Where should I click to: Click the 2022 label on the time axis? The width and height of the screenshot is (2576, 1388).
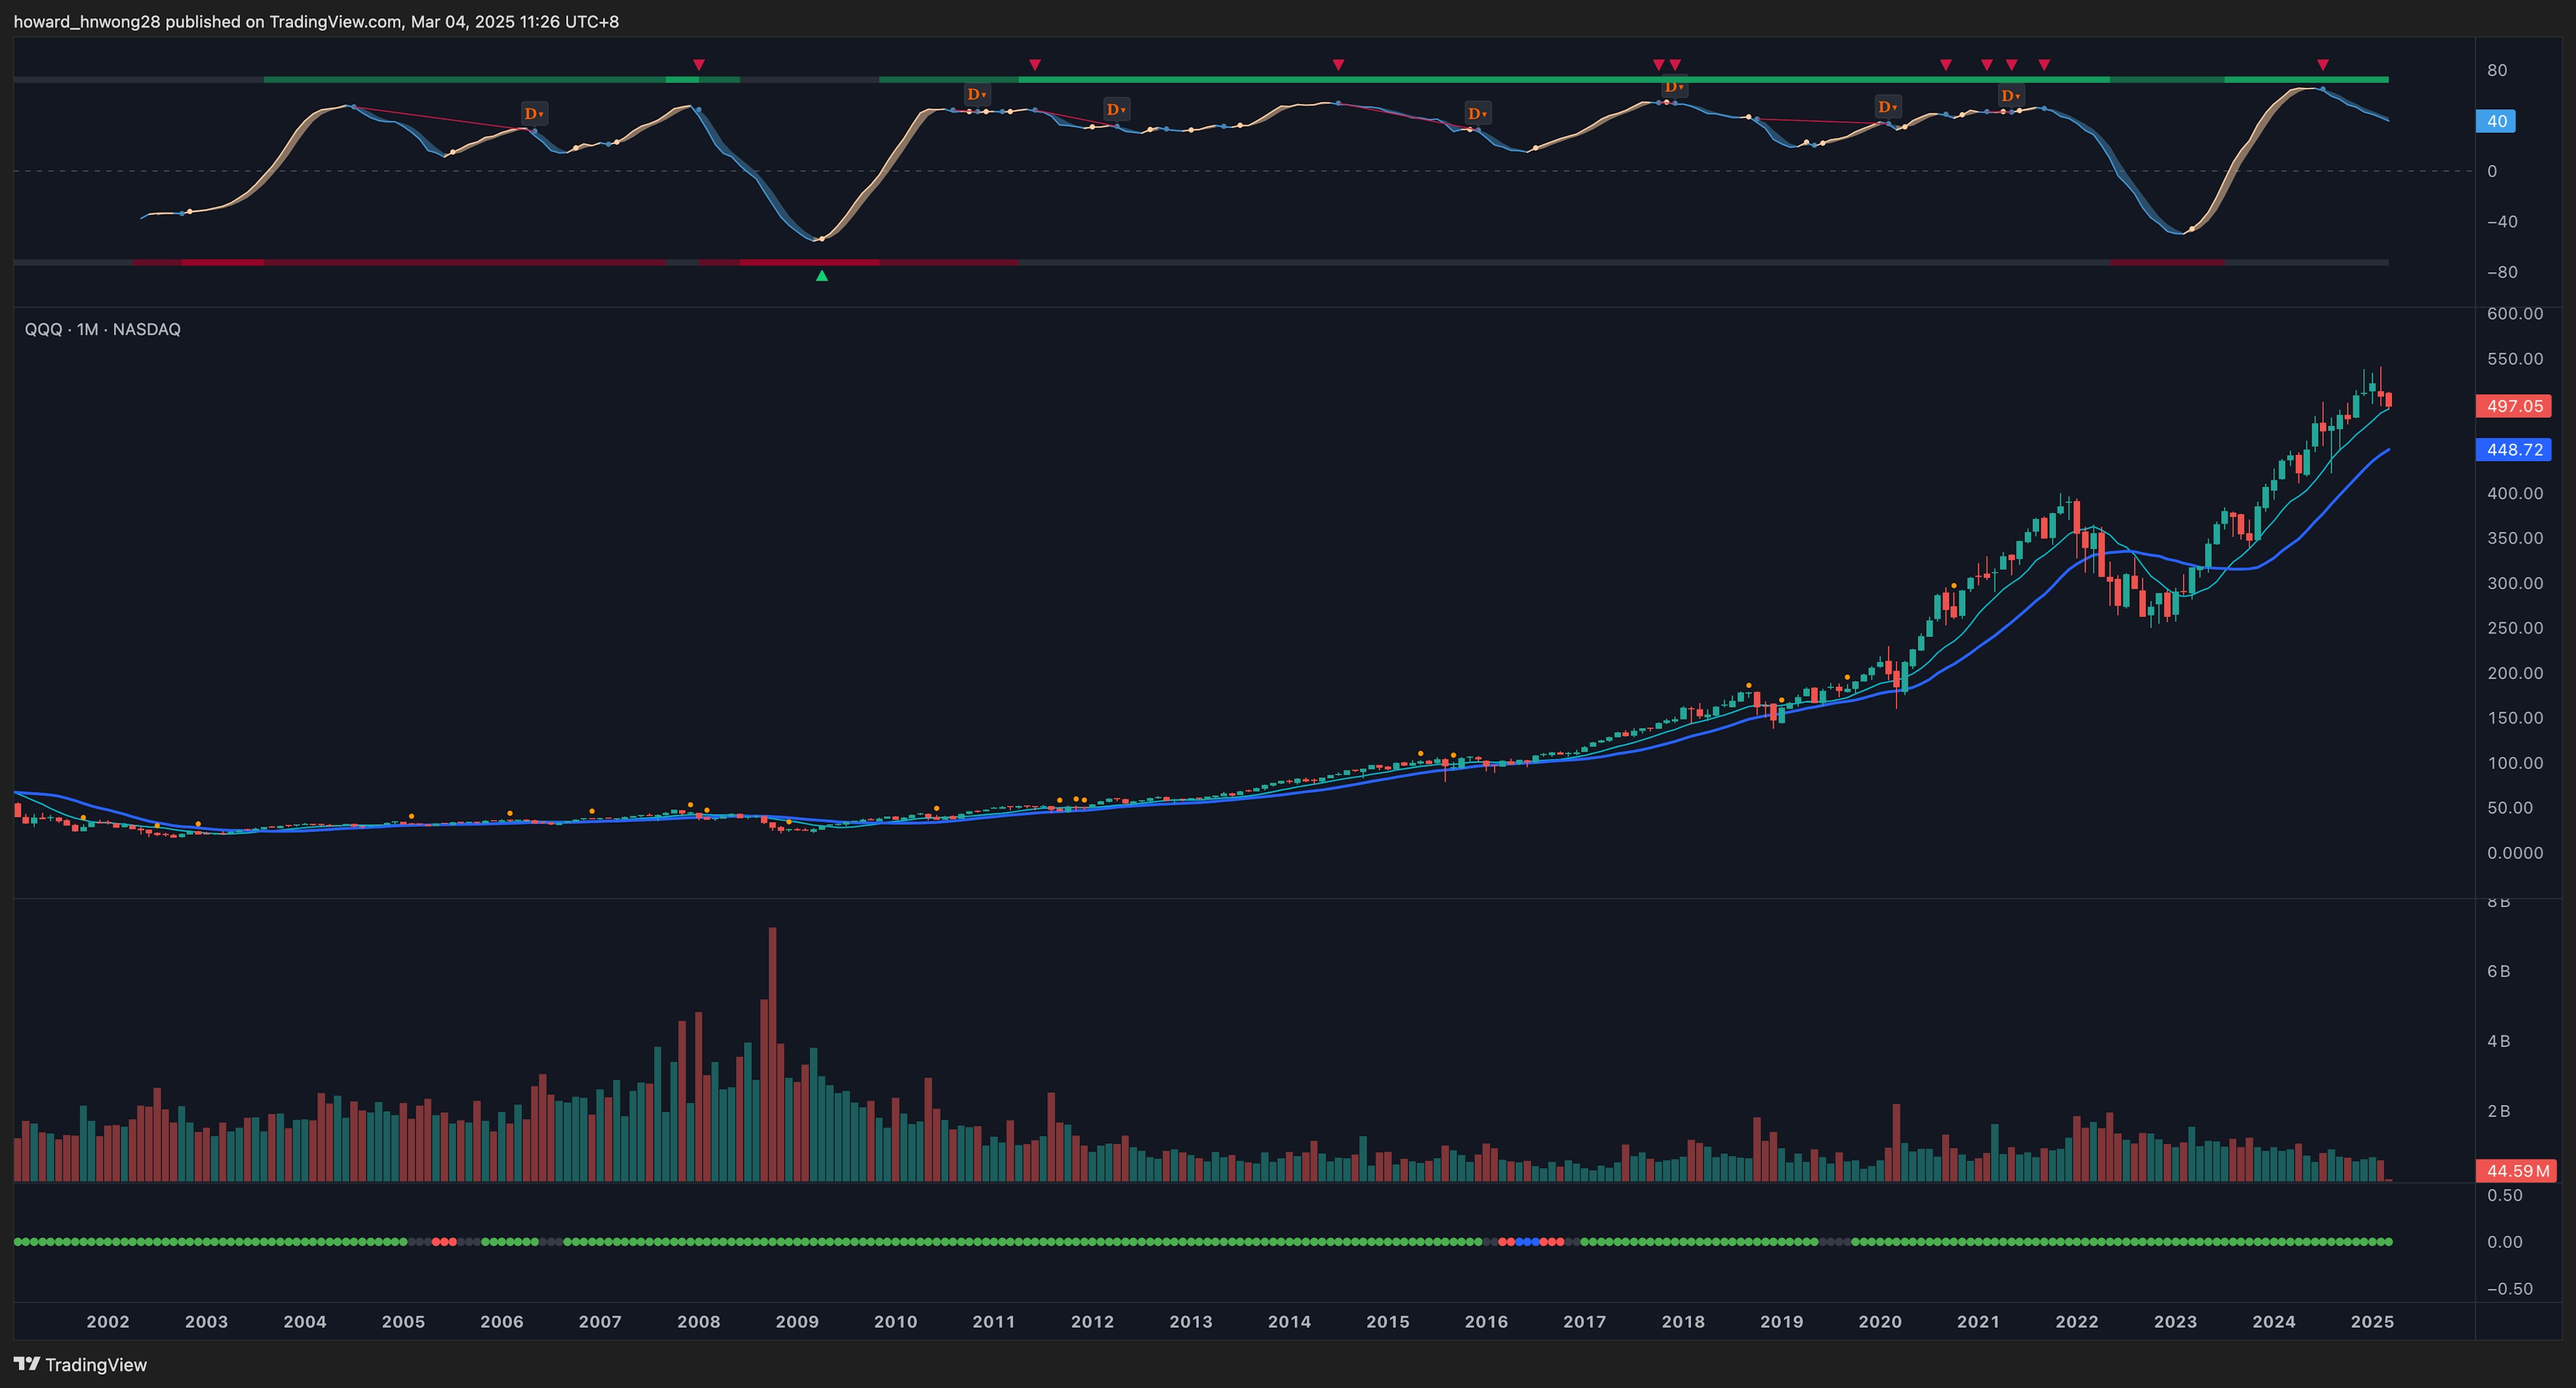click(x=2077, y=1321)
